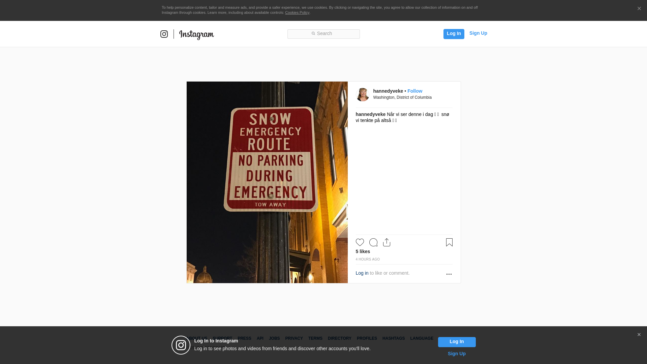Save post with bookmark icon
This screenshot has height=364, width=647.
(x=449, y=242)
